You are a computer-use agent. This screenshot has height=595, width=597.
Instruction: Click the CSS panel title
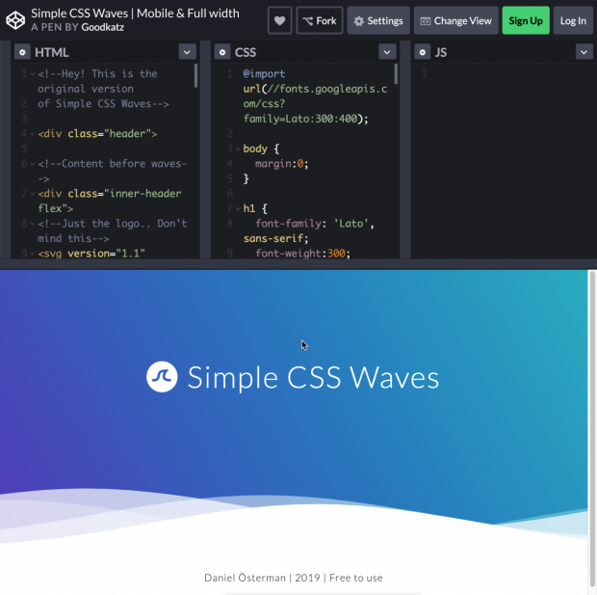pyautogui.click(x=246, y=52)
